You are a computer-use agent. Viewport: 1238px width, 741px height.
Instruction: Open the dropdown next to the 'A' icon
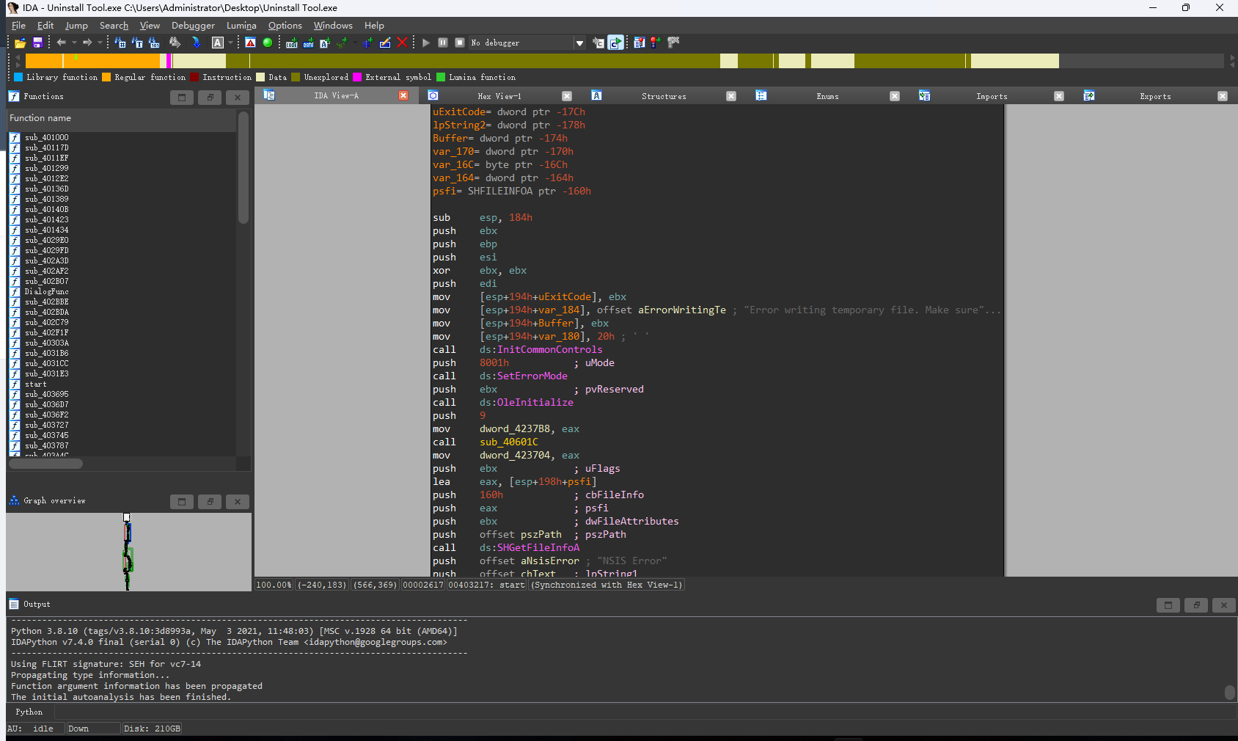point(230,43)
